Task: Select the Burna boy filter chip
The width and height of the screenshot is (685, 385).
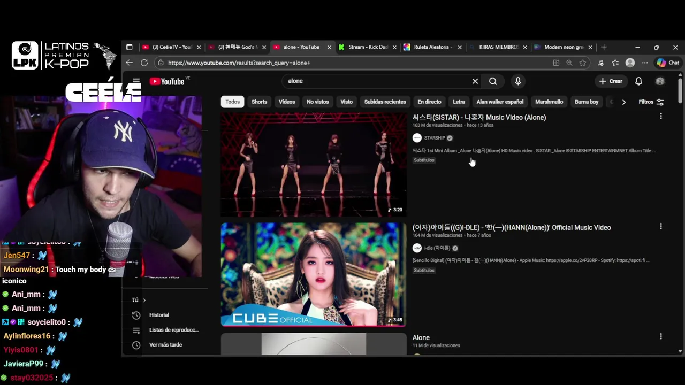Action: (587, 102)
